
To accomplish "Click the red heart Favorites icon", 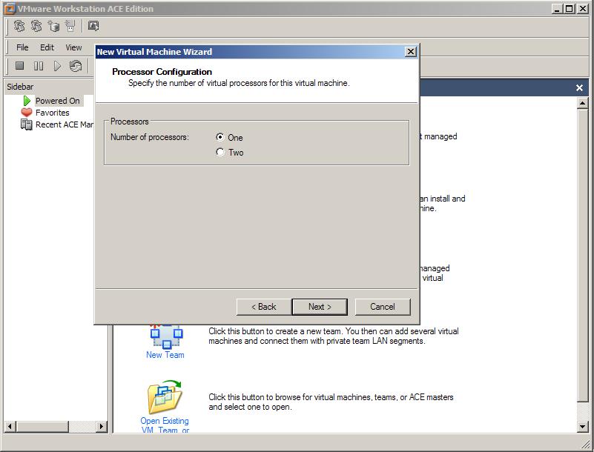I will click(27, 113).
